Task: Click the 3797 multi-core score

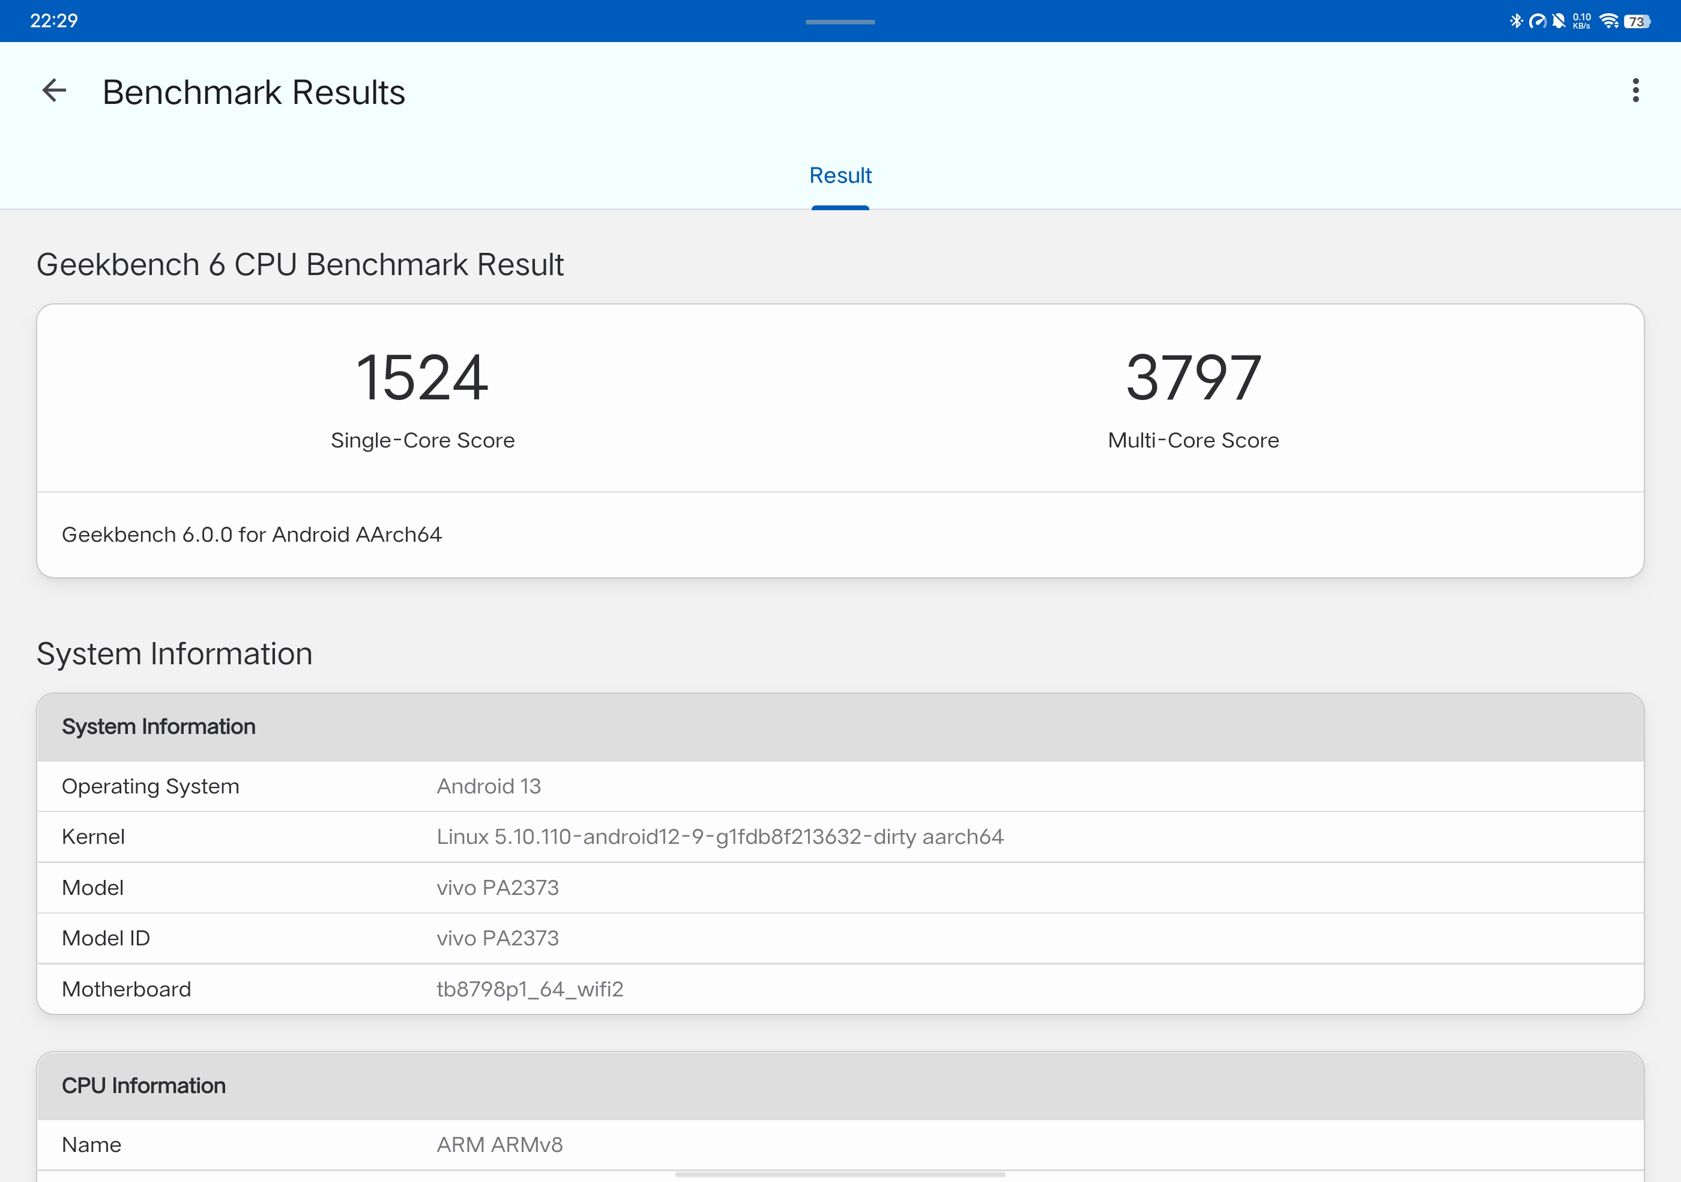Action: click(x=1194, y=377)
